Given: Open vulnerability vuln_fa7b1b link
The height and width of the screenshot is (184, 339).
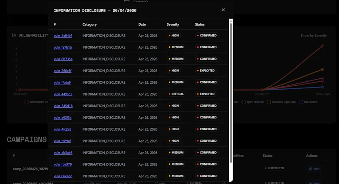Looking at the screenshot, I should click(63, 47).
